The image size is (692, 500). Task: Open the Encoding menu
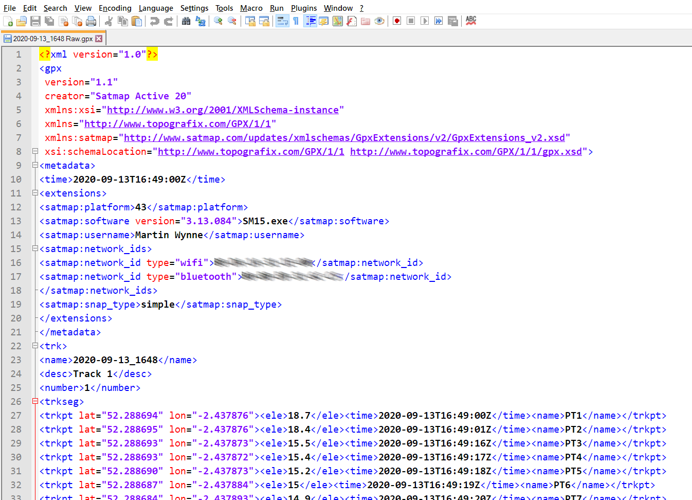pyautogui.click(x=115, y=8)
